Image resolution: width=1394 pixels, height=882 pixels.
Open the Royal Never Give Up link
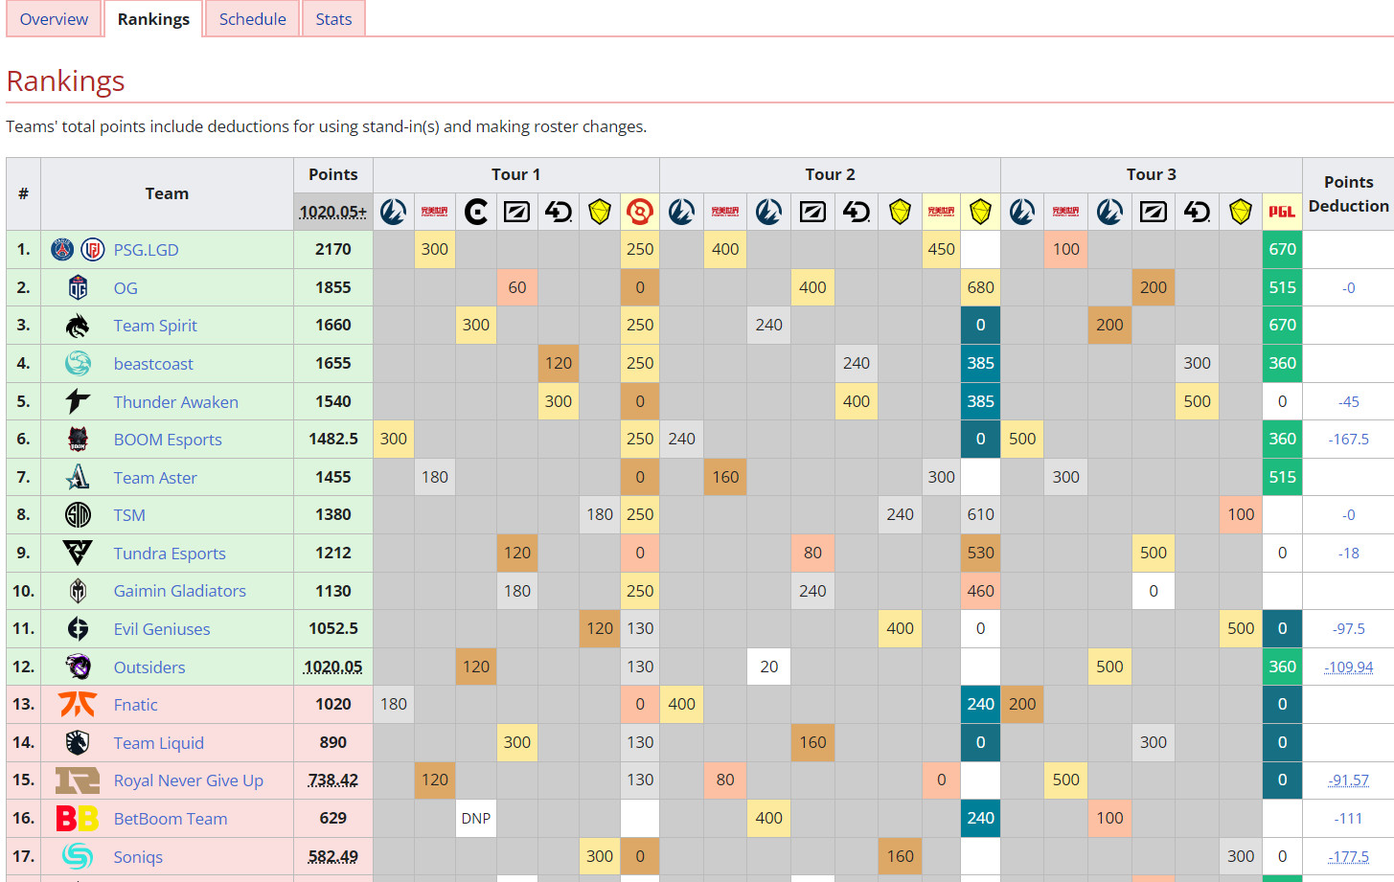[x=189, y=780]
